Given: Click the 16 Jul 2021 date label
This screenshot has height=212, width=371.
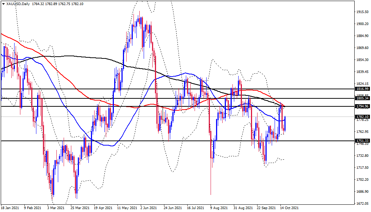Looking at the screenshot, I should [196, 208].
